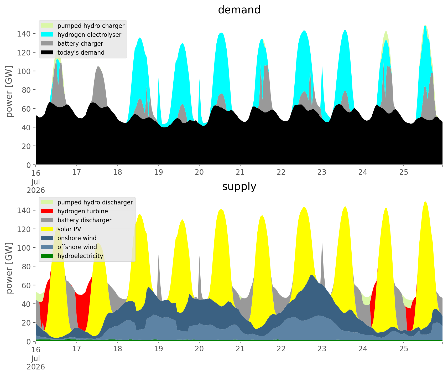The width and height of the screenshot is (448, 376).
Task: Click the 120 tick label on supply chart
Action: coord(24,229)
